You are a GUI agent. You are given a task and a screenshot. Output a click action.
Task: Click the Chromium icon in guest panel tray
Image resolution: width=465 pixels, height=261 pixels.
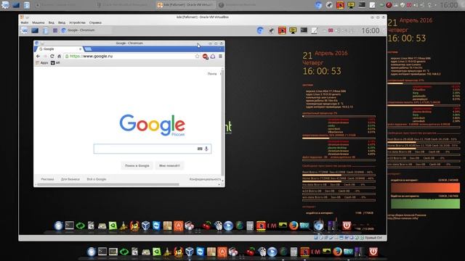pos(260,30)
